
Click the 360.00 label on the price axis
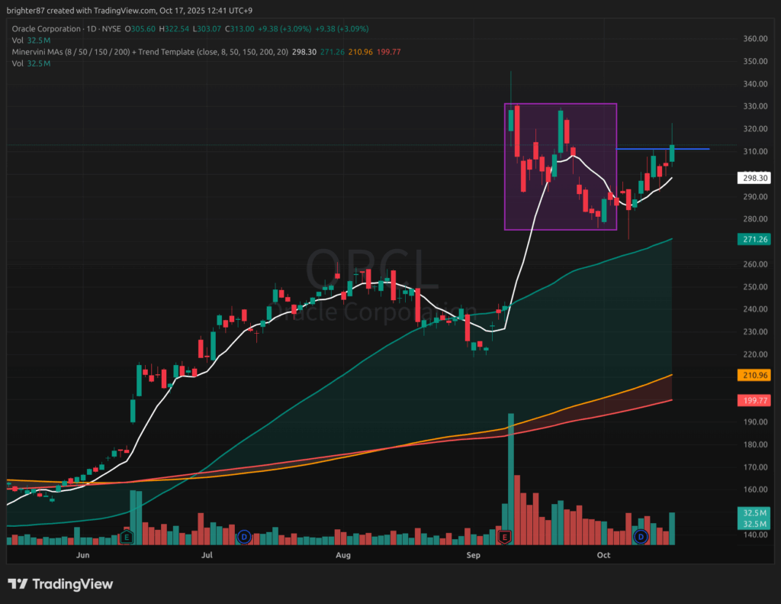(754, 39)
